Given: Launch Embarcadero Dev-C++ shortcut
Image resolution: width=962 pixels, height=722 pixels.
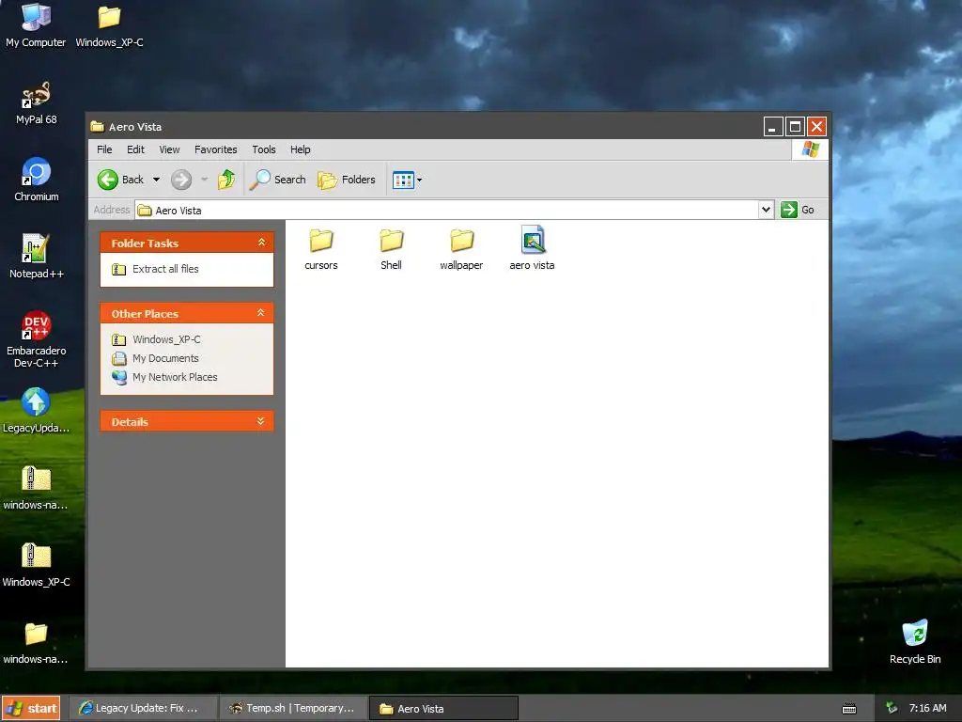Looking at the screenshot, I should coord(37,339).
